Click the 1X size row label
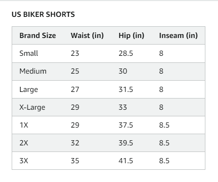Screen dimensions: 218x182 pyautogui.click(x=24, y=125)
